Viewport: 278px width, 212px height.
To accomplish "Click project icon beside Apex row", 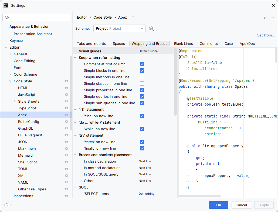I will click(x=66, y=115).
